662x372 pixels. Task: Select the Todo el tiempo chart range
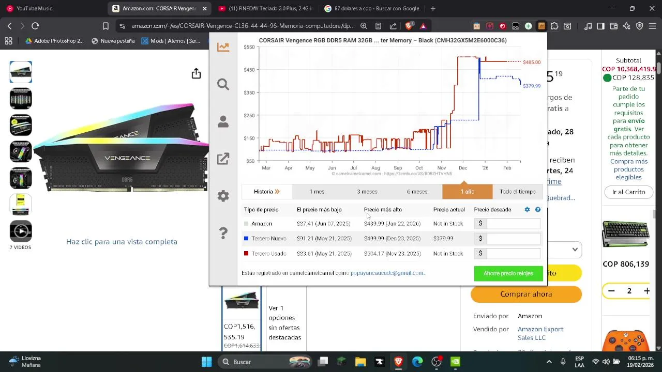pyautogui.click(x=517, y=192)
